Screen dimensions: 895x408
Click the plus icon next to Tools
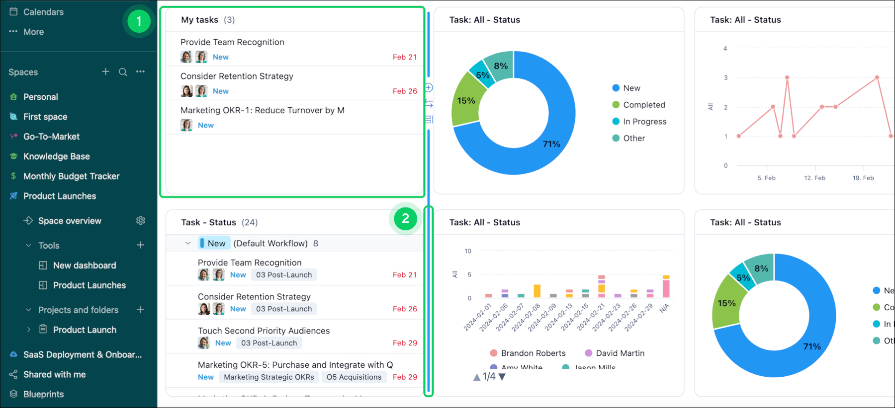(141, 245)
